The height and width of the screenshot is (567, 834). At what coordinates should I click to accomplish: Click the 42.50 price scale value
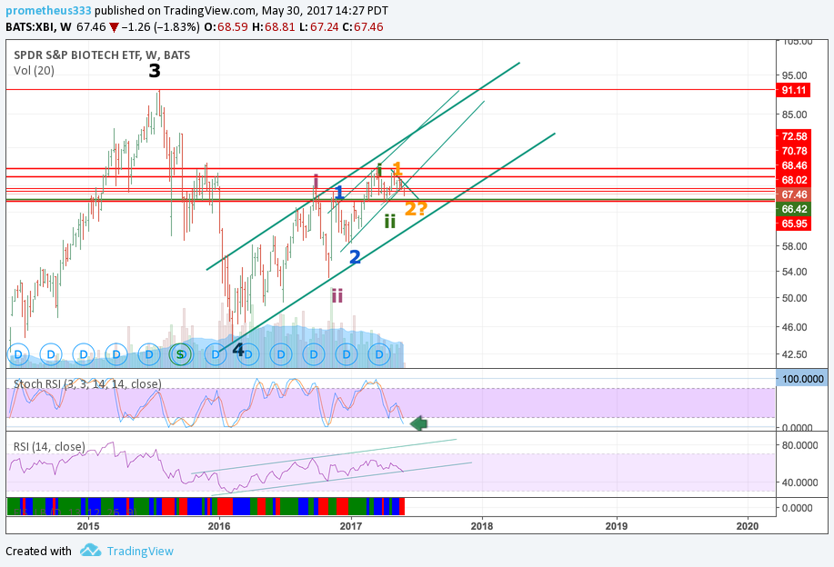point(794,354)
